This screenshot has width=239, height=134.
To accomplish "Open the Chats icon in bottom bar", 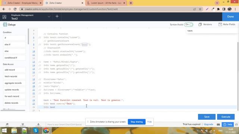I will (7, 125).
